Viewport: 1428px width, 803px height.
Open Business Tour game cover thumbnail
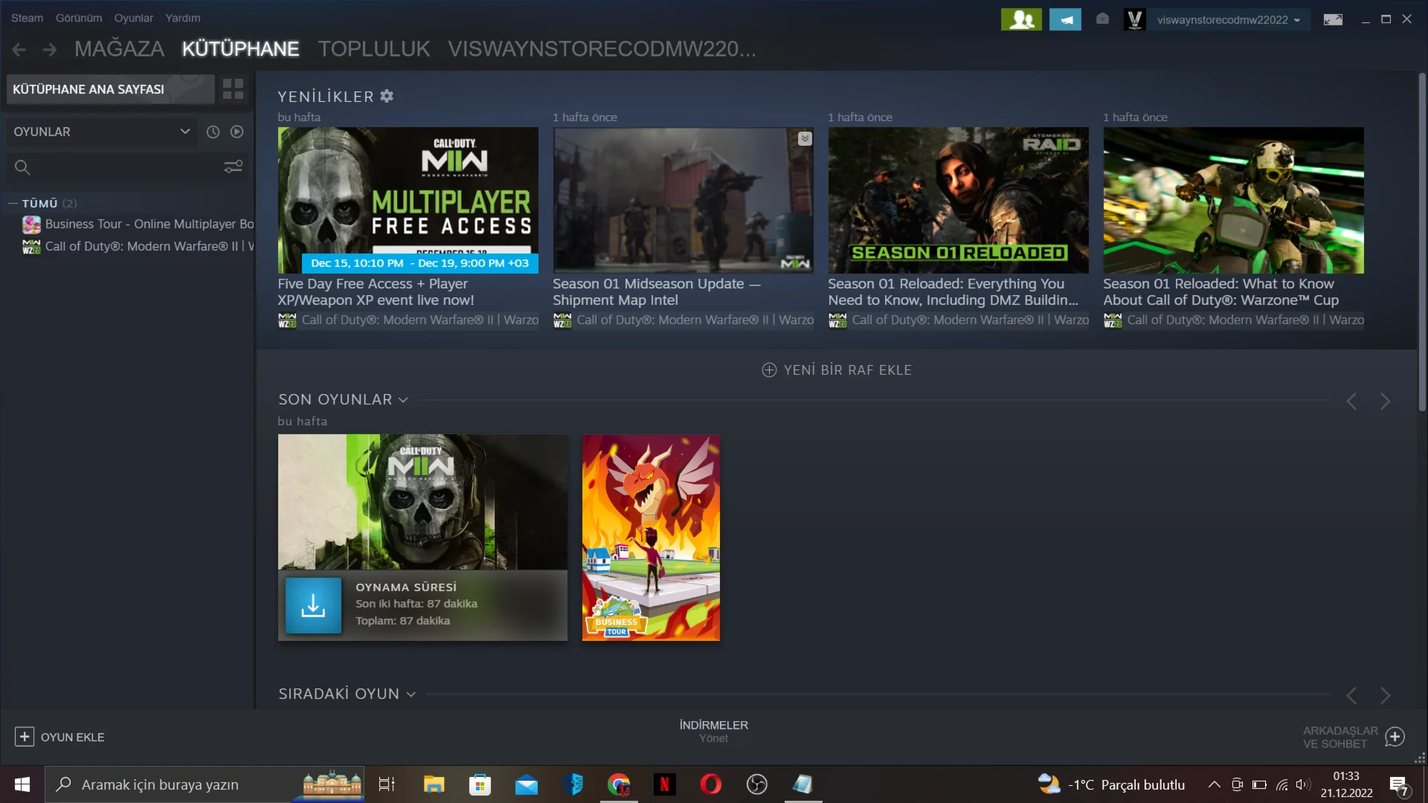651,538
